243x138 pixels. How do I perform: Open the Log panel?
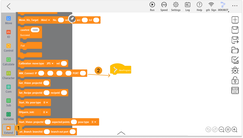point(188,7)
